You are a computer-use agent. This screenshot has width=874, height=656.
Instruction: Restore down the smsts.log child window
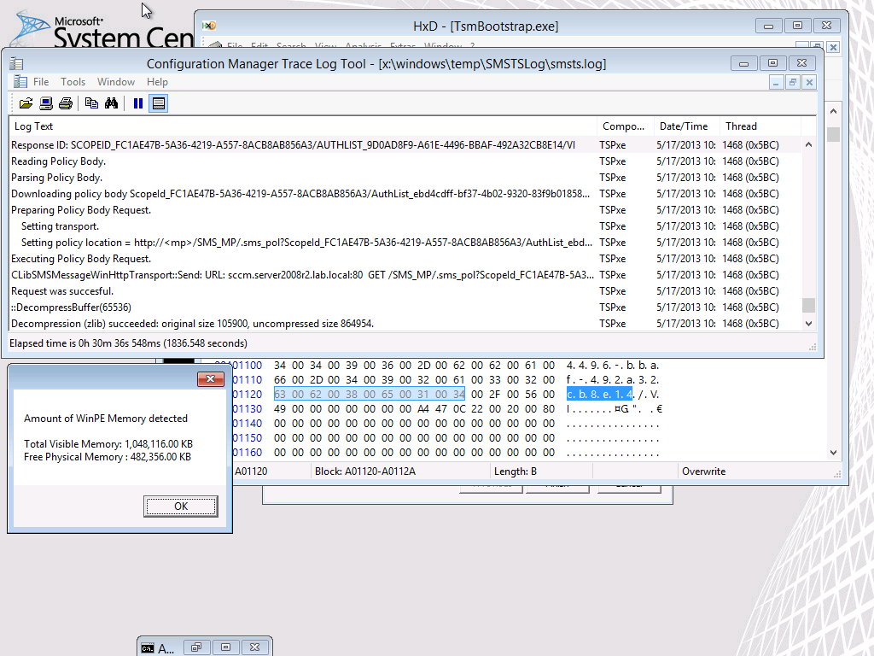pyautogui.click(x=793, y=83)
